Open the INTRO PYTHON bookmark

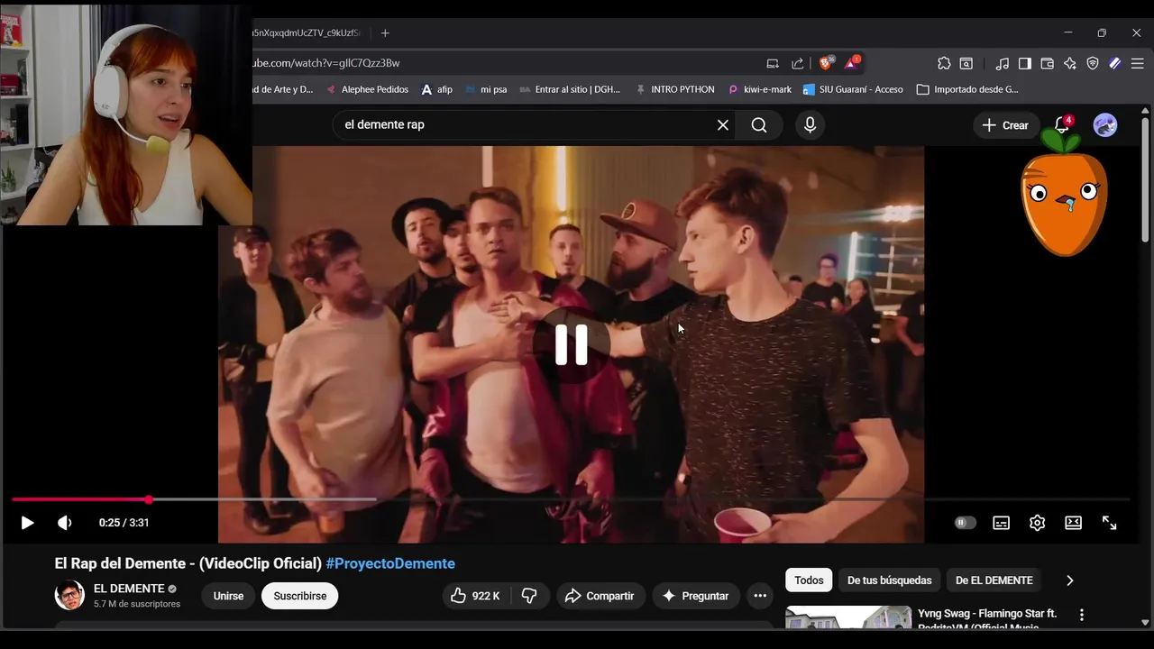point(674,89)
